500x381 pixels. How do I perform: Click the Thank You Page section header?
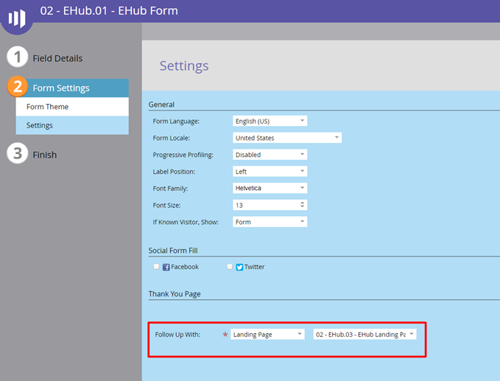click(x=175, y=294)
